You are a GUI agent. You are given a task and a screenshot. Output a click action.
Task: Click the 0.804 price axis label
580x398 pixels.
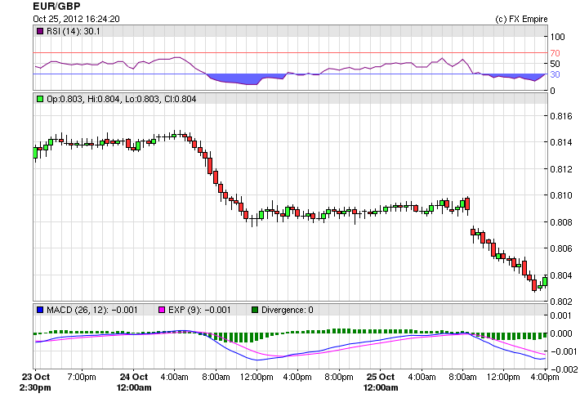coord(560,275)
